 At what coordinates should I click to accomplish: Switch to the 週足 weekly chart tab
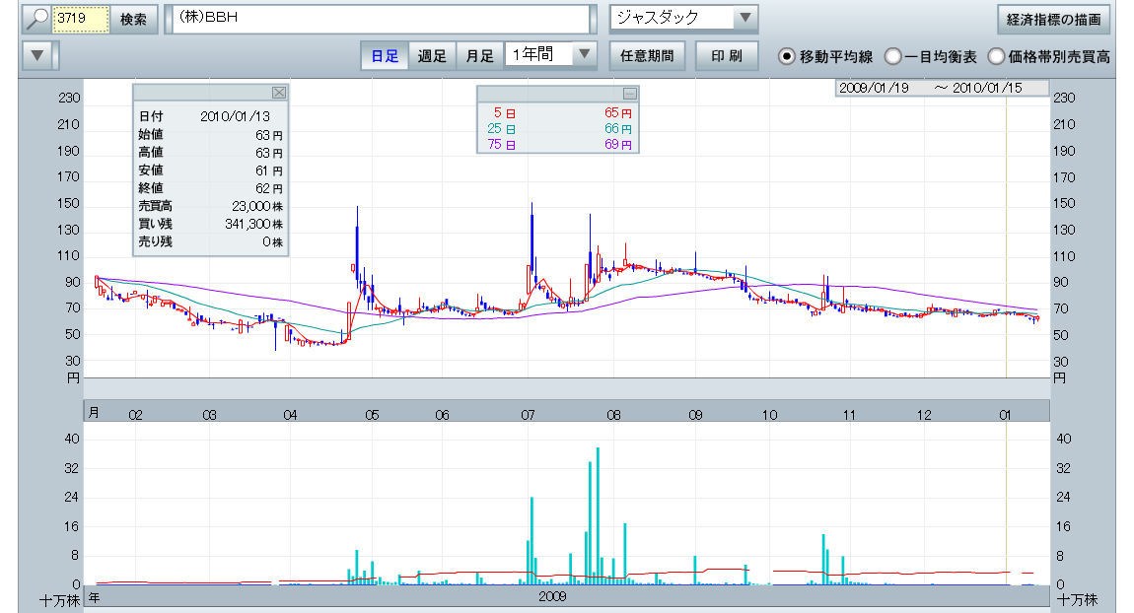pyautogui.click(x=432, y=56)
